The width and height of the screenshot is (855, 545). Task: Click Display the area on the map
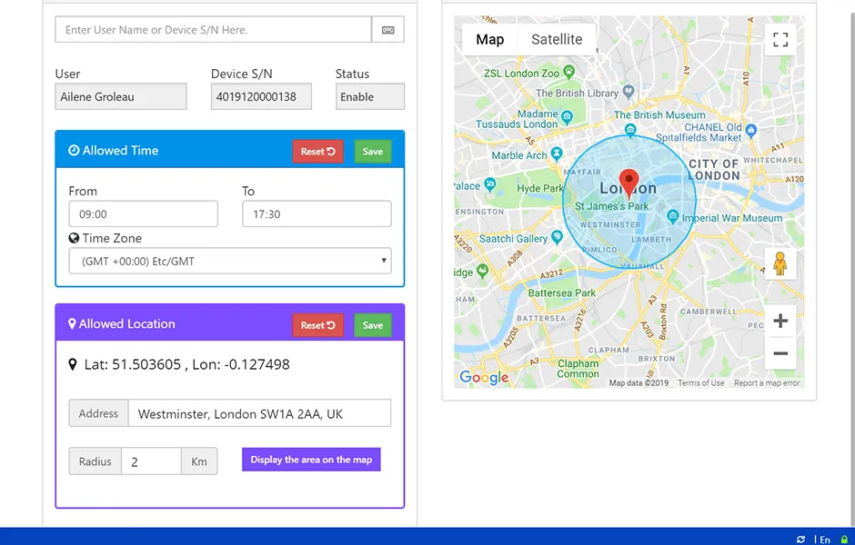[311, 460]
